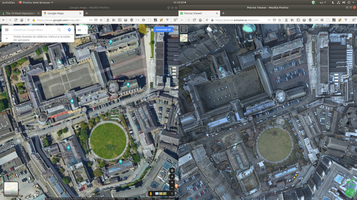Image resolution: width=357 pixels, height=200 pixels.
Task: Zoom in on Google Maps
Action: [172, 182]
